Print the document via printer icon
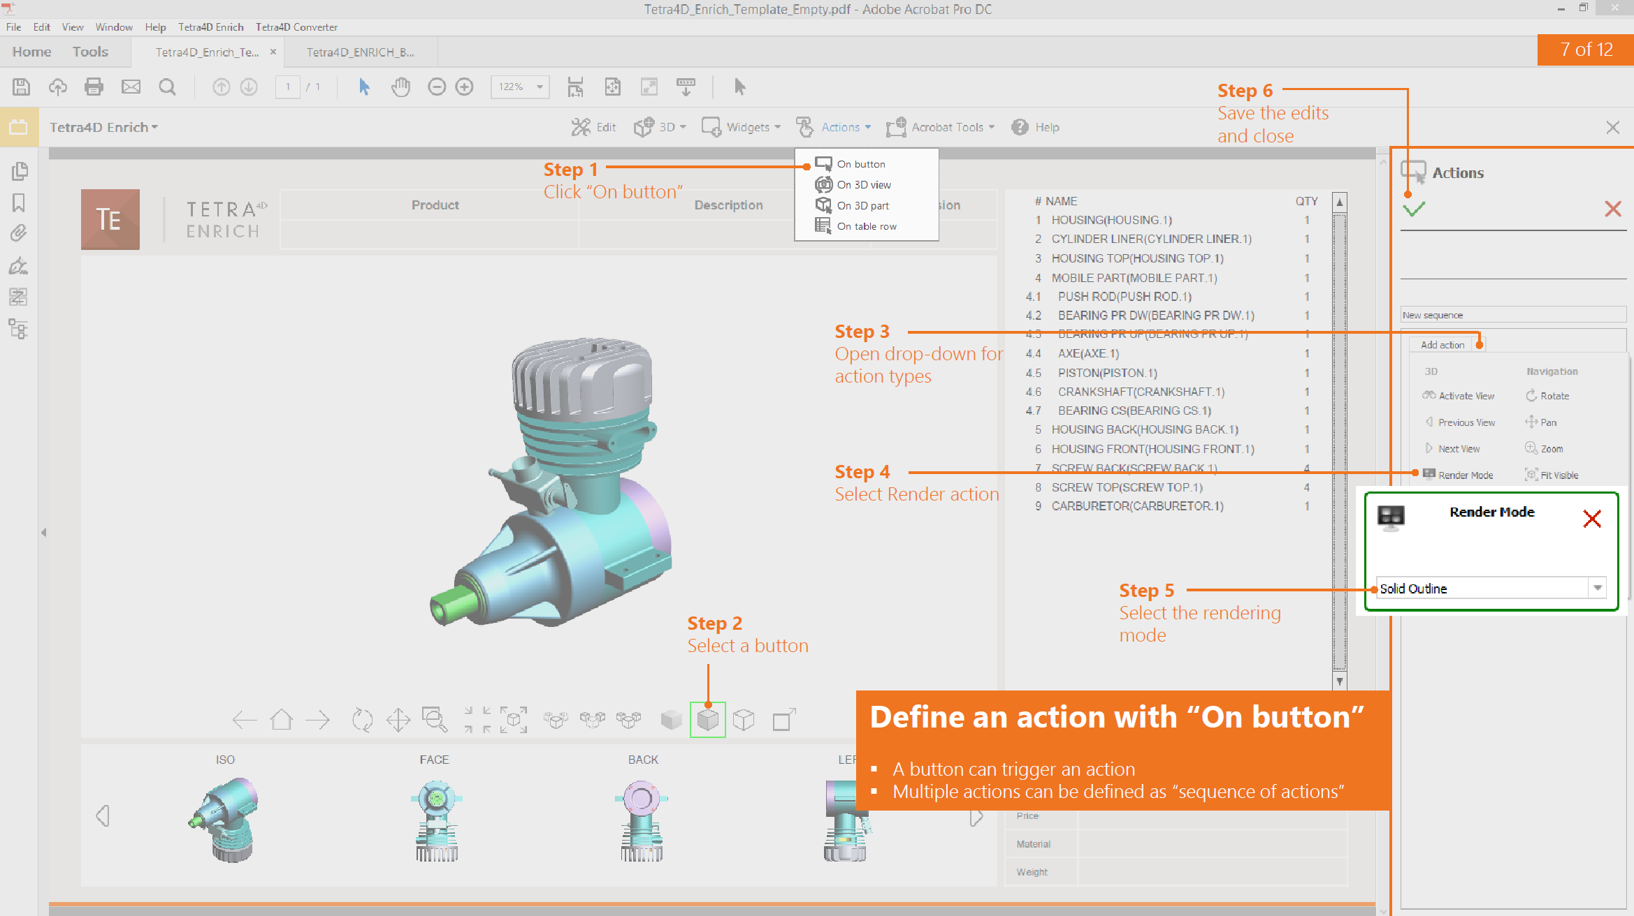The height and width of the screenshot is (916, 1634). [94, 87]
